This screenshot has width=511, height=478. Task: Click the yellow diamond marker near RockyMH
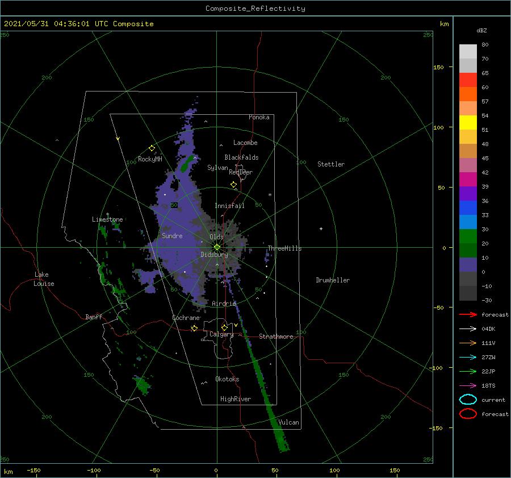tap(152, 148)
